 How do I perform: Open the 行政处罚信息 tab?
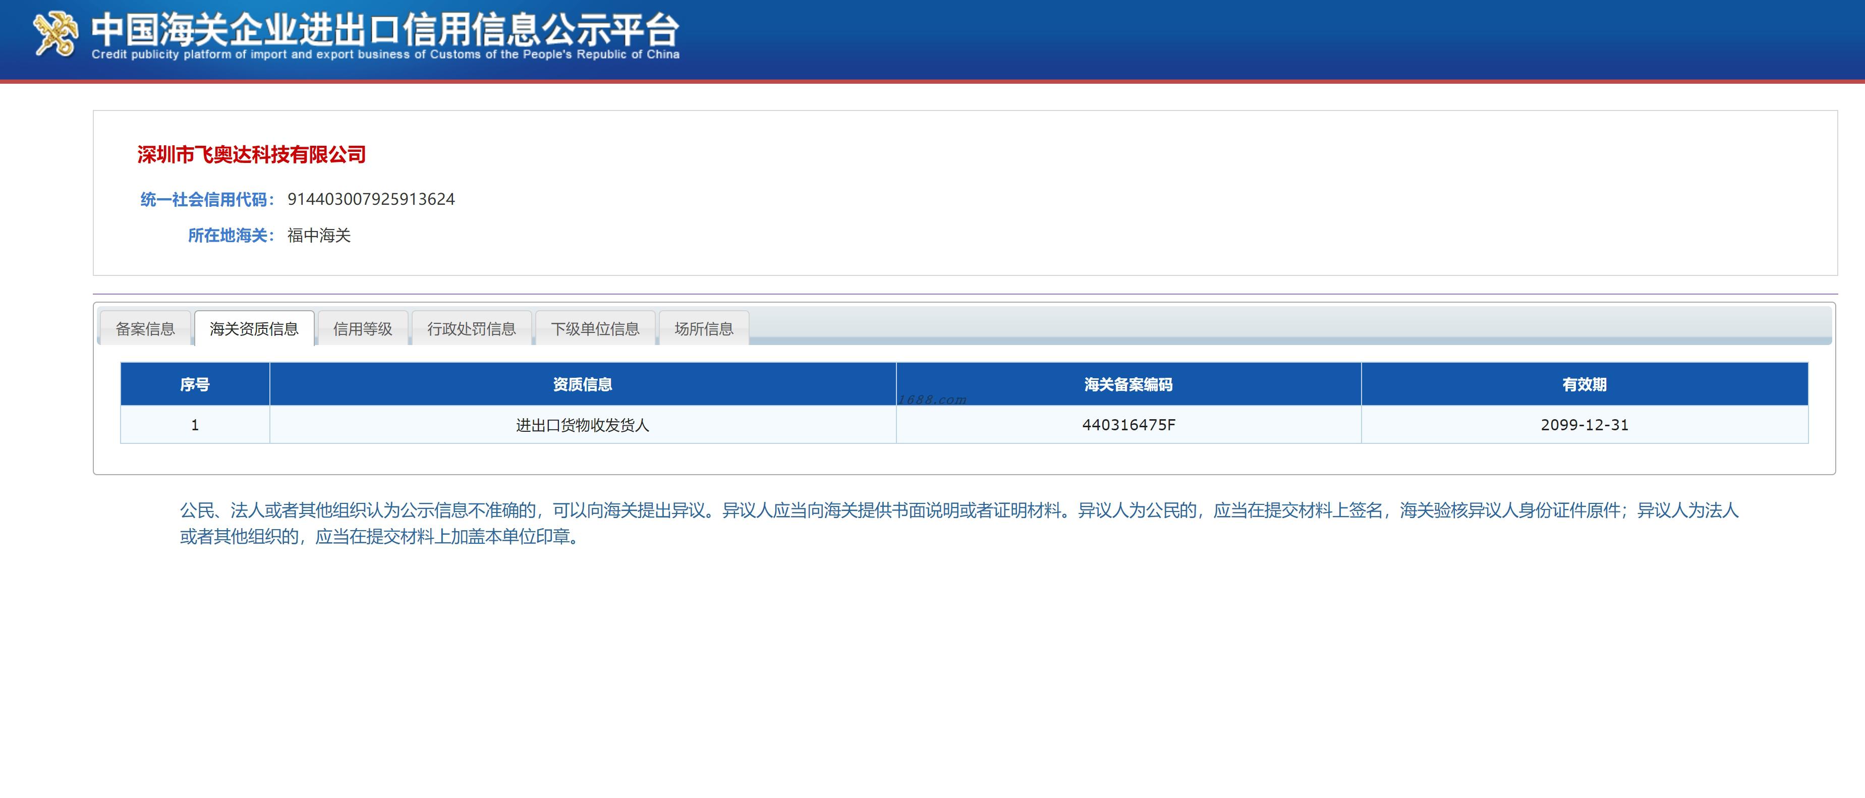471,329
